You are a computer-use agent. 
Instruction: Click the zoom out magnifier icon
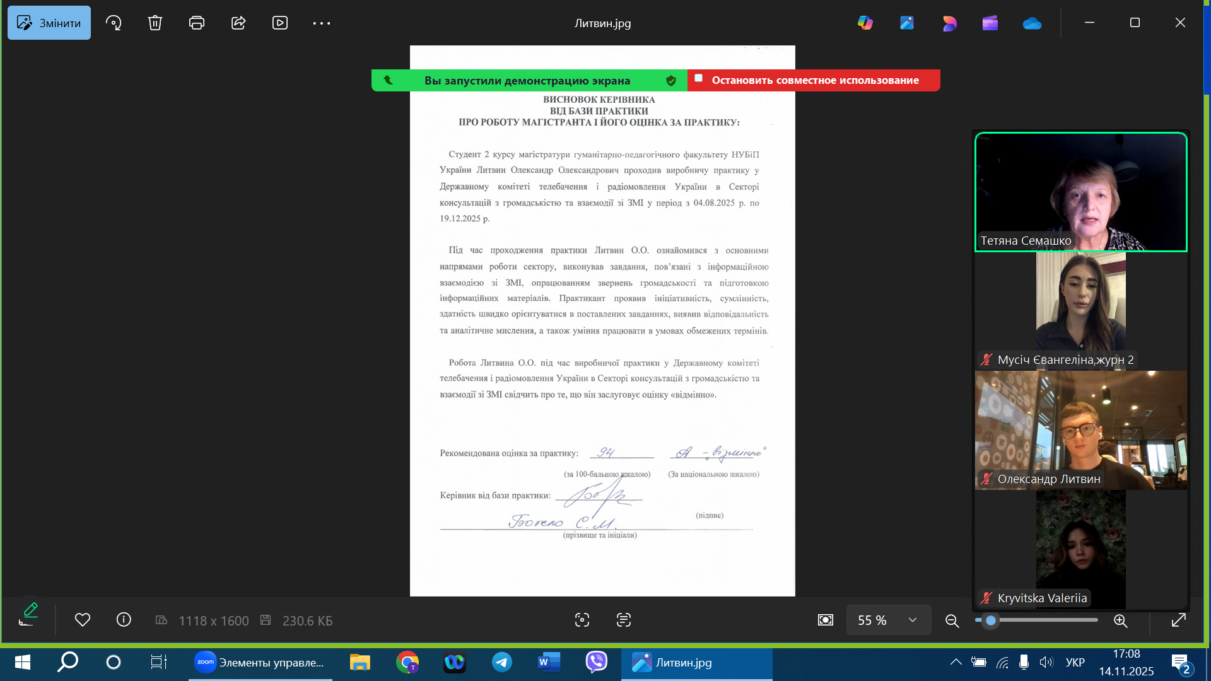tap(952, 620)
